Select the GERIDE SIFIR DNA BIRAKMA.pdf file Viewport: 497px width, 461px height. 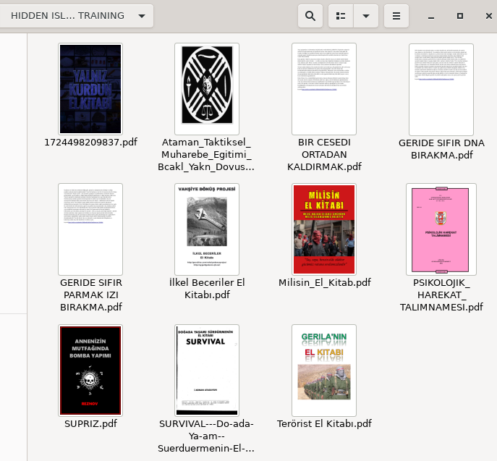point(441,89)
